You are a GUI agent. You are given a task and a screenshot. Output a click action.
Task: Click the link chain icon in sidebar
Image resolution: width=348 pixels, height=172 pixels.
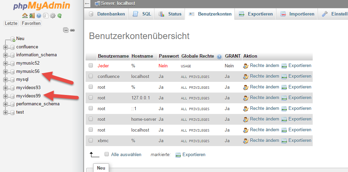(72, 30)
